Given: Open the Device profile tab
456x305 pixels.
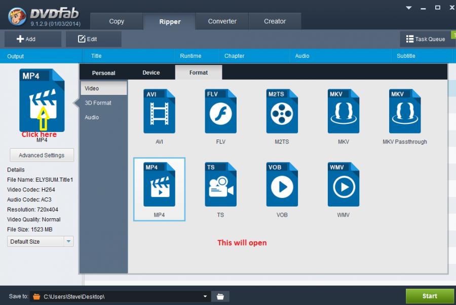Looking at the screenshot, I should click(x=151, y=73).
